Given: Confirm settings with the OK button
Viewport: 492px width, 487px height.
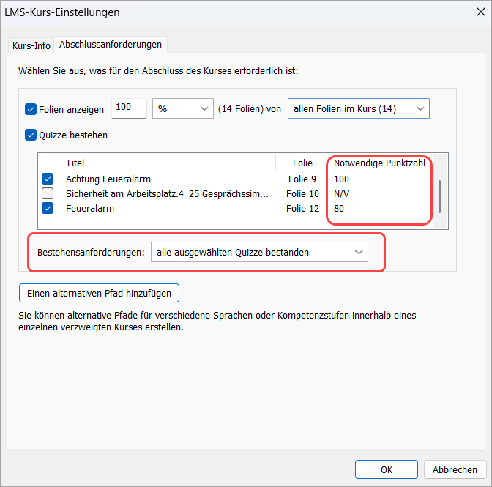Looking at the screenshot, I should [386, 470].
